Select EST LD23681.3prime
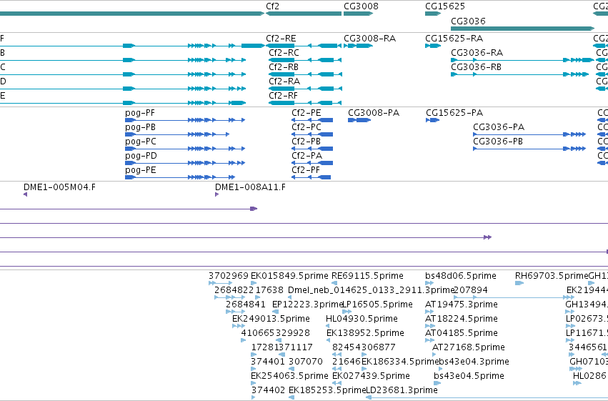The width and height of the screenshot is (608, 401). click(487, 397)
